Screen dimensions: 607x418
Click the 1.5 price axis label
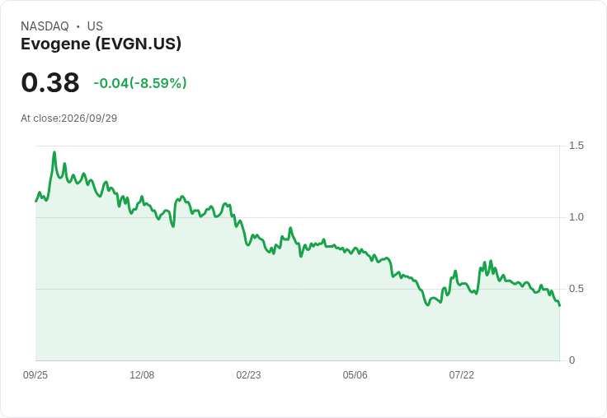(x=576, y=146)
